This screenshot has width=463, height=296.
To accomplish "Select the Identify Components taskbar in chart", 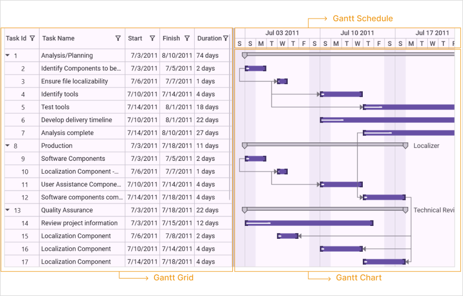I will coord(256,68).
